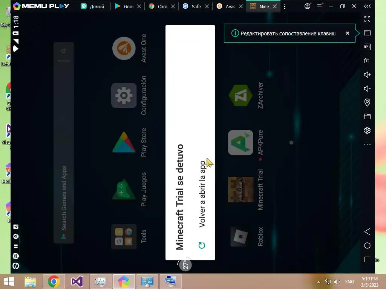Screen dimensions: 386x289
Task: Launch the APKPure app
Action: [240, 142]
